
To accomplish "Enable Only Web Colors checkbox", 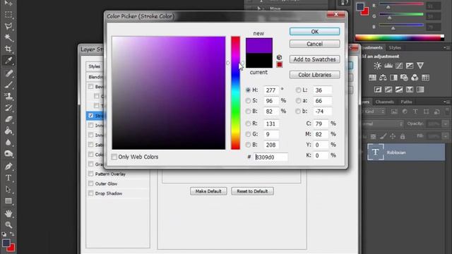I will coord(114,157).
